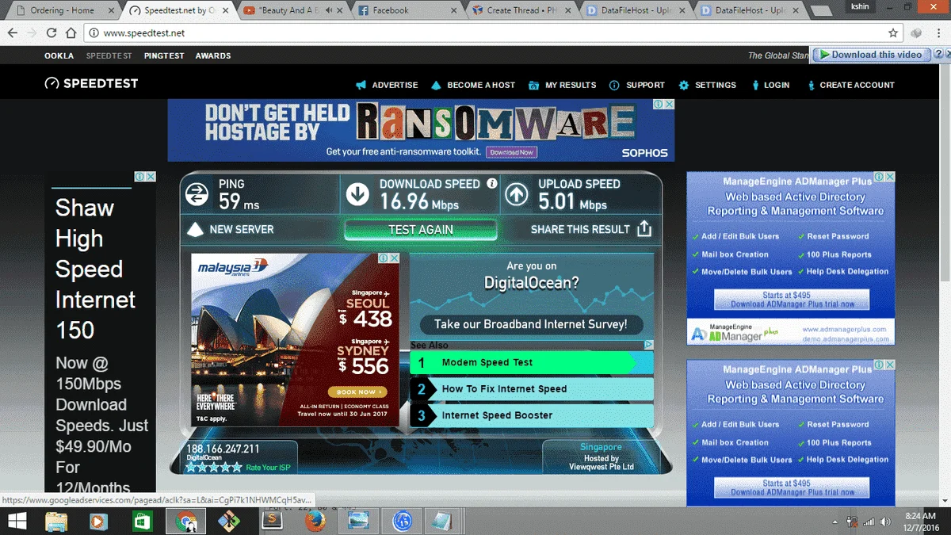This screenshot has width=951, height=535.
Task: Click Download this video button
Action: 871,55
